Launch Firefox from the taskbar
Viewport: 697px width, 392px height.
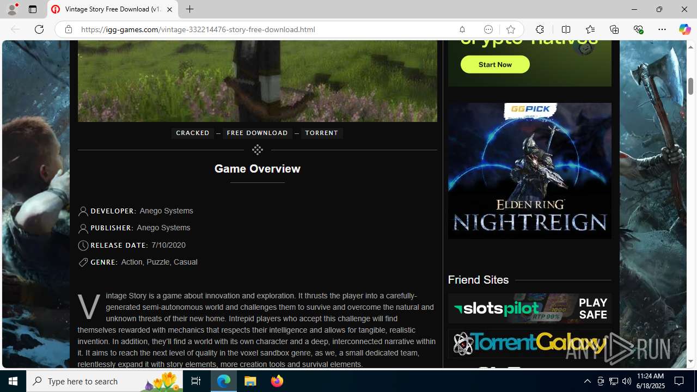[277, 381]
